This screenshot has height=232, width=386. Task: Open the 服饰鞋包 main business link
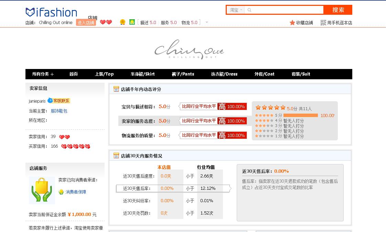coord(59,111)
